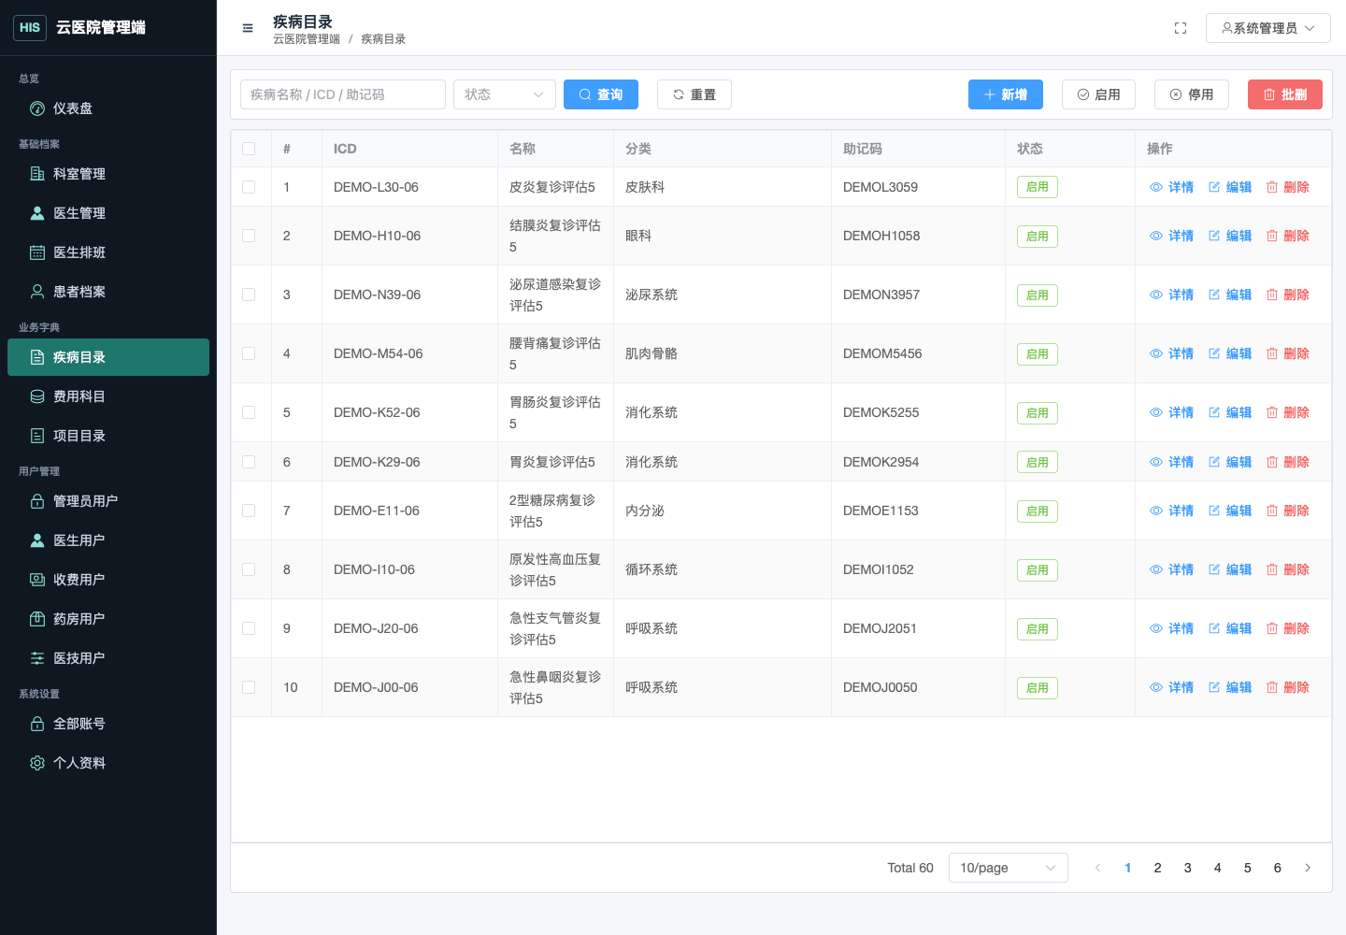This screenshot has height=935, width=1346.
Task: Open 仪表盘 dashboard from sidebar
Action: pos(108,108)
